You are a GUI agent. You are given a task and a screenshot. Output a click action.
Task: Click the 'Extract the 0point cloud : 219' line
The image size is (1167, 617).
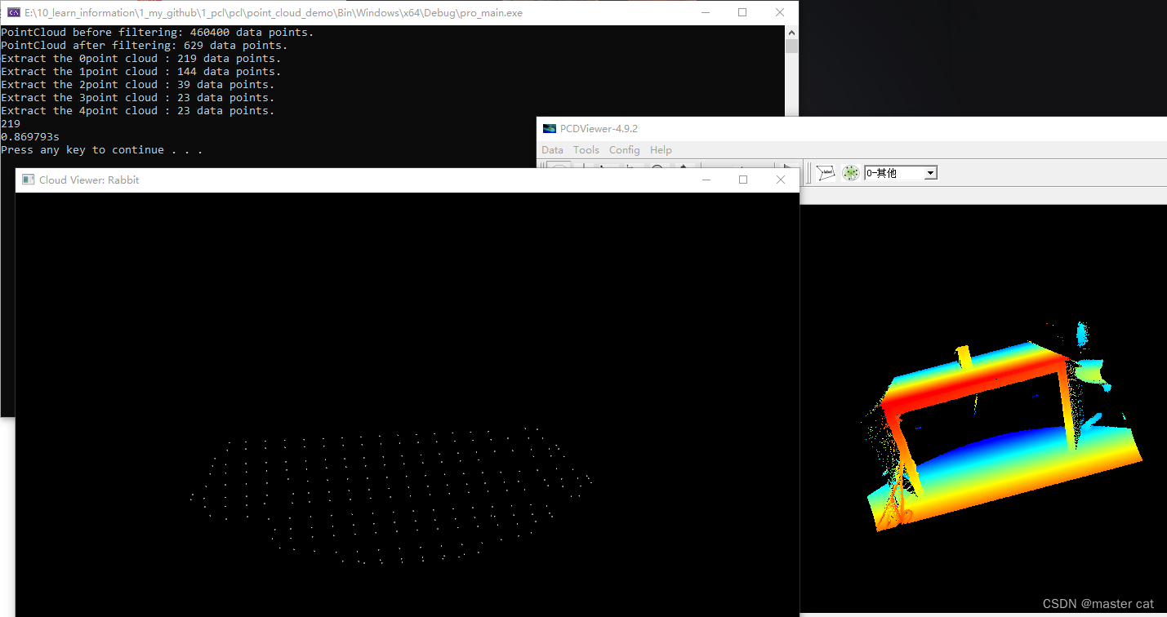point(141,59)
